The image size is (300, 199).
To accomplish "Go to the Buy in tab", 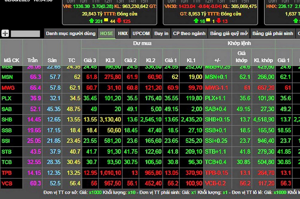I will click(x=161, y=34).
